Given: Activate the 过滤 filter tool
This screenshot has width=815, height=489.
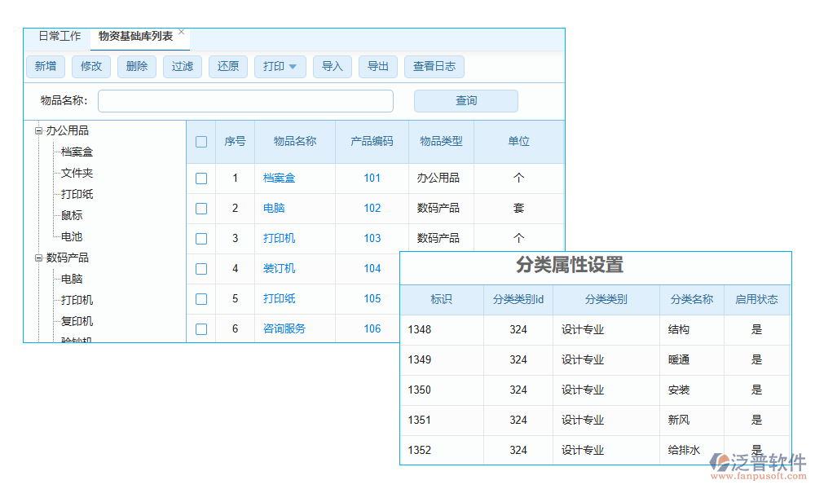Looking at the screenshot, I should (182, 67).
